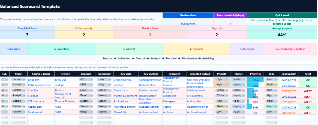Click the 100% progress bar for Sales ERP
The width and height of the screenshot is (318, 125).
click(255, 80)
